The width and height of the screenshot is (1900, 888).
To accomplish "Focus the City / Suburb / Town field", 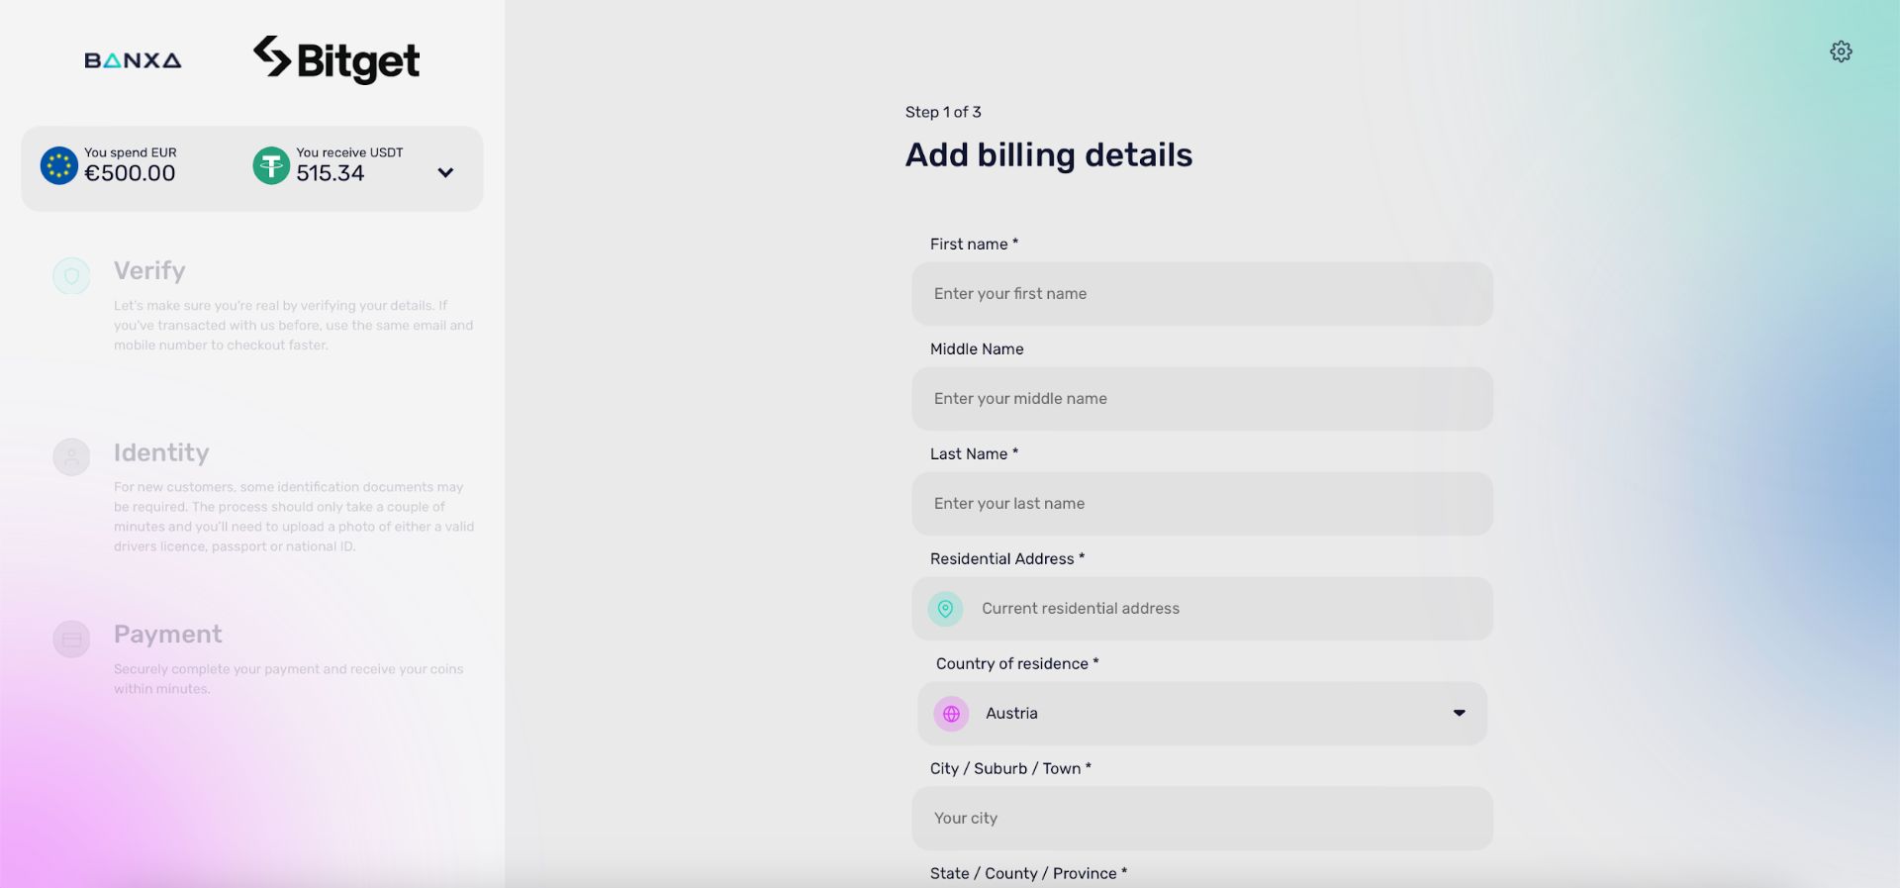I will pyautogui.click(x=1202, y=819).
